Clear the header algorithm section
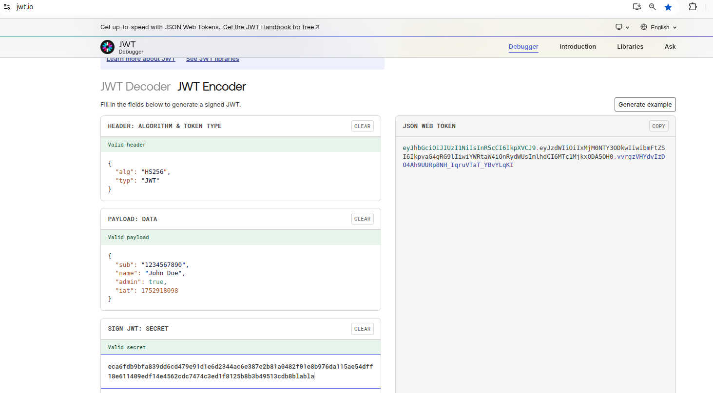This screenshot has height=393, width=713. click(x=362, y=126)
